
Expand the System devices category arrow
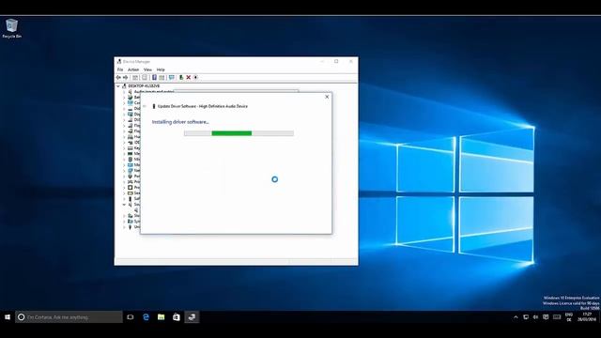(x=124, y=222)
